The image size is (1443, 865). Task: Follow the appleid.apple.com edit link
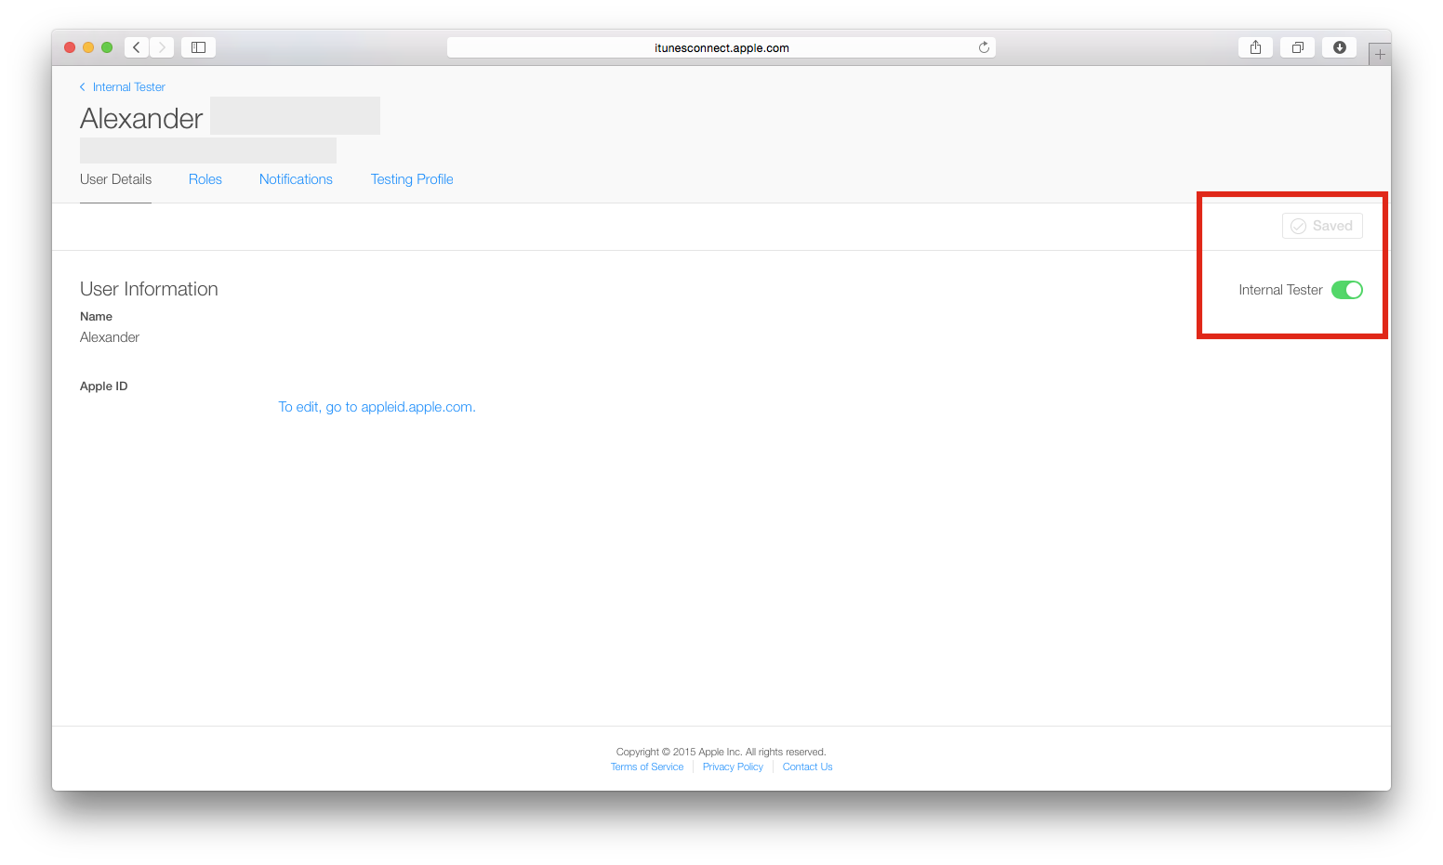(x=377, y=407)
